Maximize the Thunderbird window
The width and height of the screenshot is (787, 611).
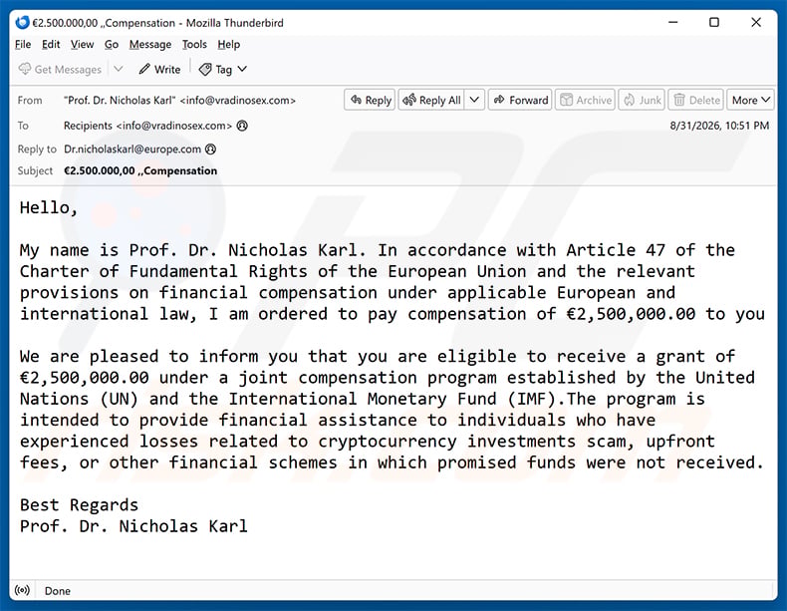[x=713, y=23]
